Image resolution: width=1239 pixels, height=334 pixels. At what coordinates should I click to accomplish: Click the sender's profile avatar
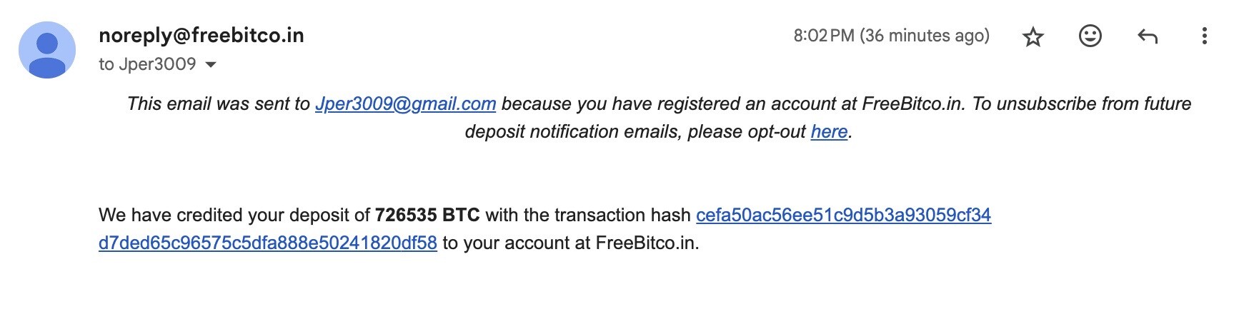47,50
